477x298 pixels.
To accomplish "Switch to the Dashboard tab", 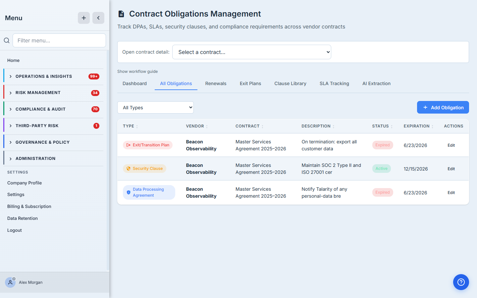I will pos(134,83).
